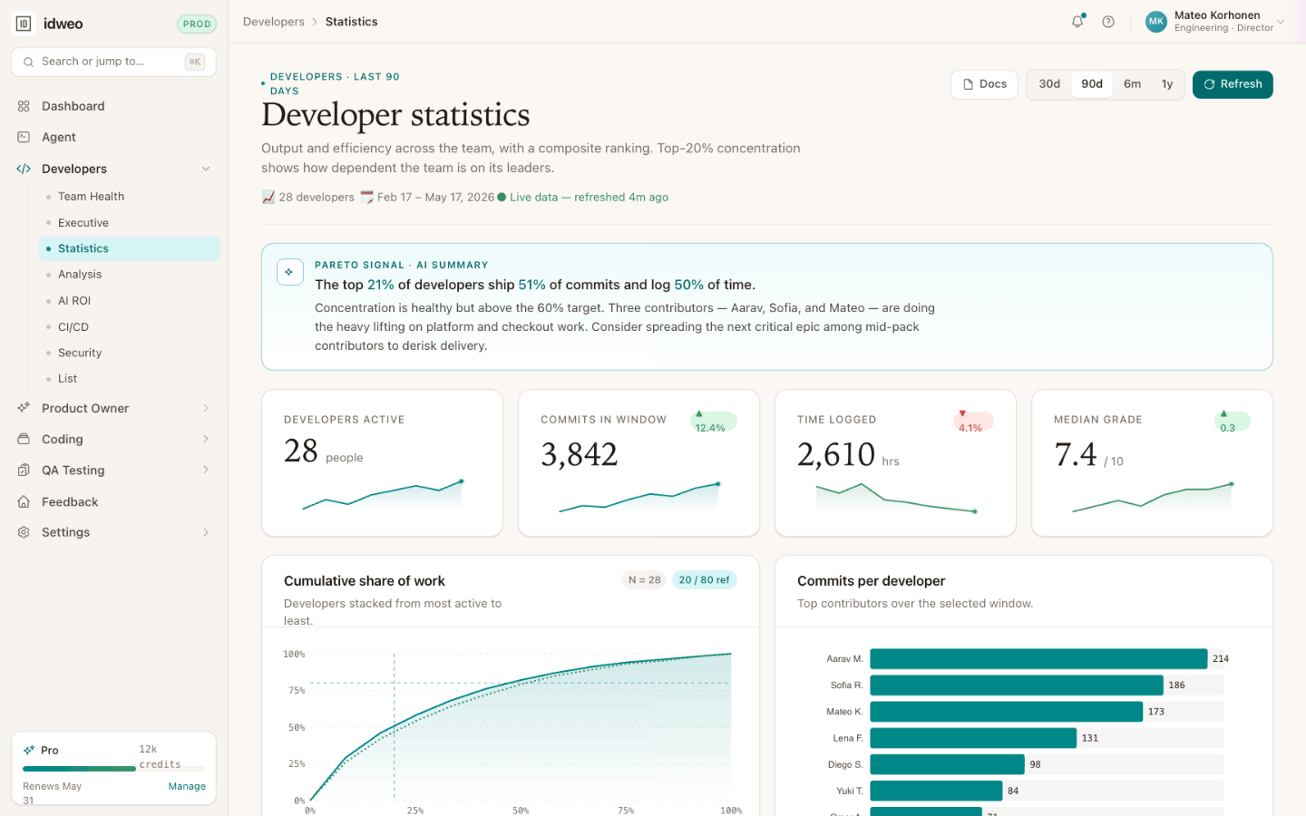Click the Developers code icon
This screenshot has width=1306, height=816.
[x=24, y=169]
